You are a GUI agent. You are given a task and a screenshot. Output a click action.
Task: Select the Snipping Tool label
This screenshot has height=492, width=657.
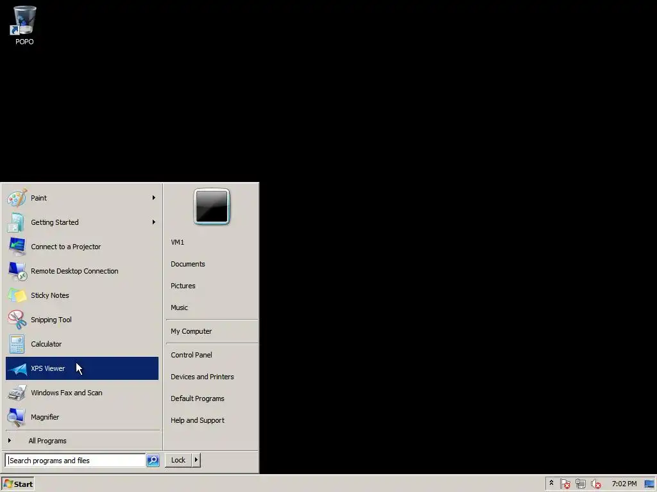[51, 320]
